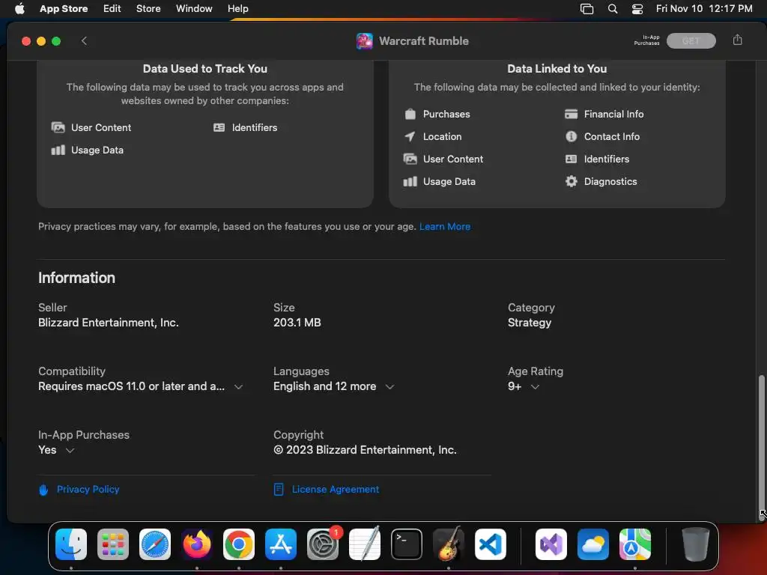Open the share menu icon
This screenshot has width=767, height=575.
tap(737, 40)
